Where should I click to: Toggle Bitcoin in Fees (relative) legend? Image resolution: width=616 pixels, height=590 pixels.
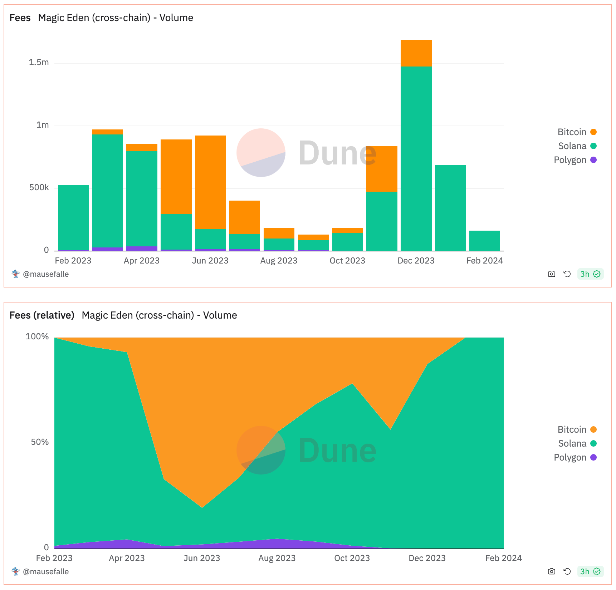click(577, 429)
